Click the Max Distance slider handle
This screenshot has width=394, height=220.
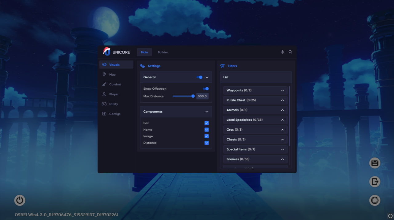pos(193,96)
